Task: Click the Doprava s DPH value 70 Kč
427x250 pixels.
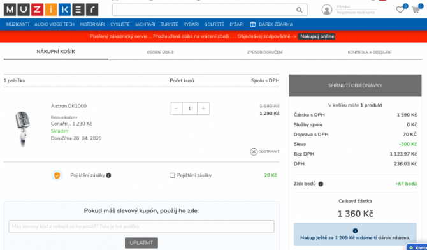Action: pyautogui.click(x=410, y=135)
